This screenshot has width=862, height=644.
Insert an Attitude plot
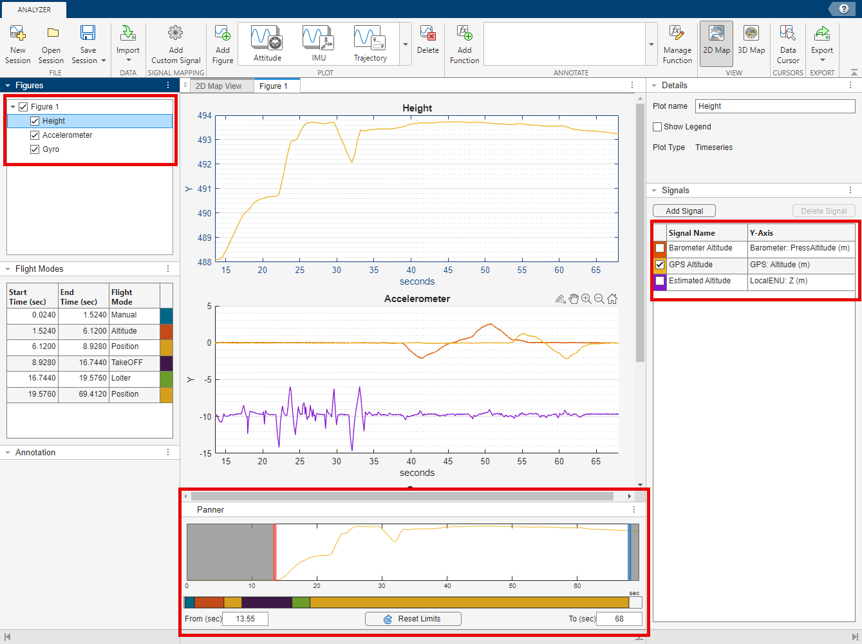[x=267, y=44]
